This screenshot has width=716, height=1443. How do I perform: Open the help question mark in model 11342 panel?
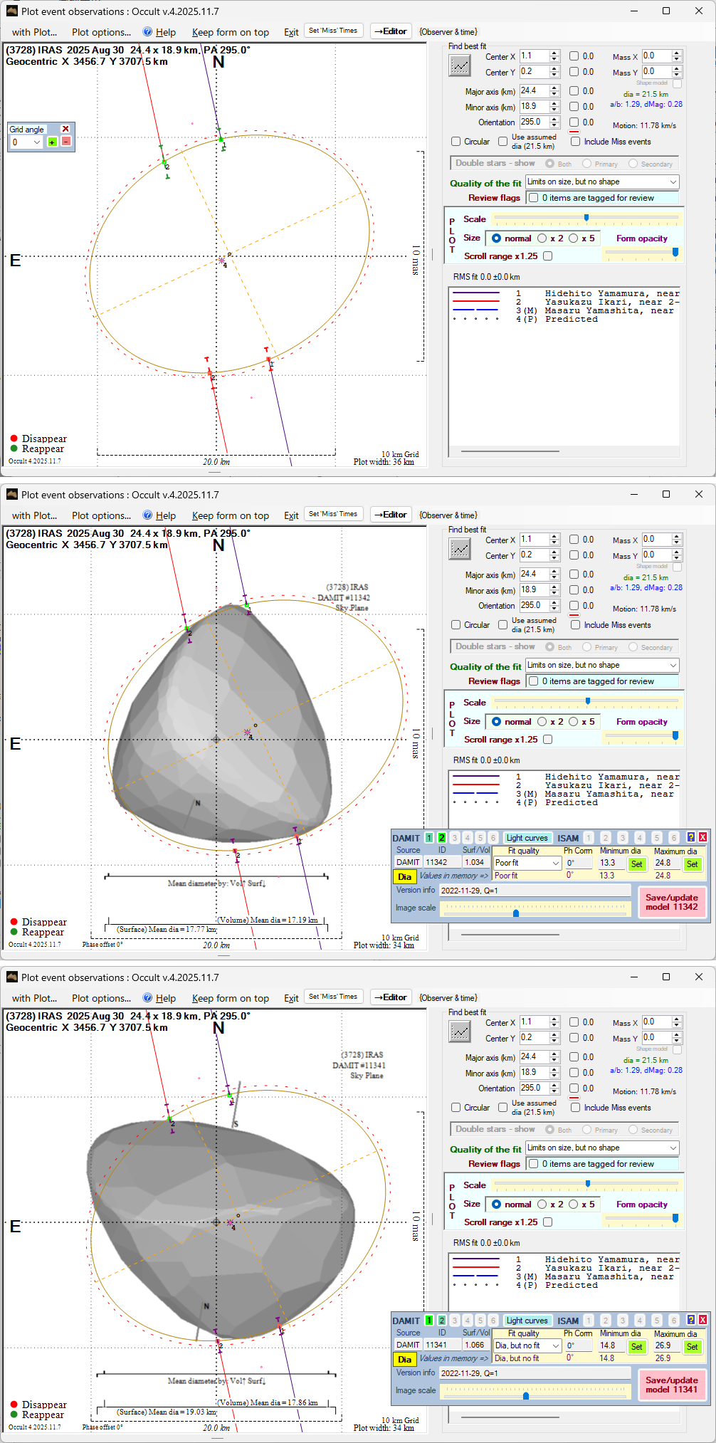(x=690, y=838)
